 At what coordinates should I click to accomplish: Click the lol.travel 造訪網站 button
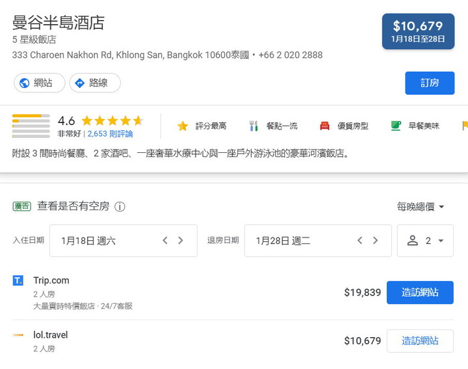click(420, 341)
